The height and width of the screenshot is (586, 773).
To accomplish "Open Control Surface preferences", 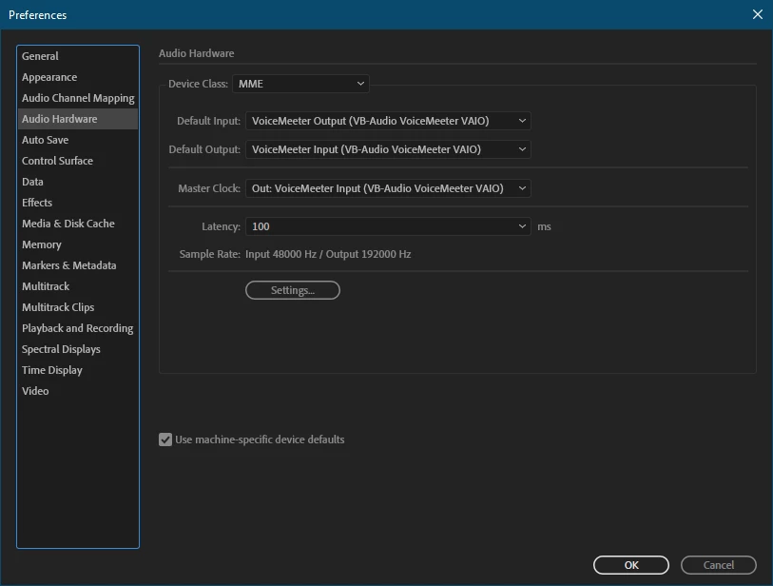I will 77,161.
